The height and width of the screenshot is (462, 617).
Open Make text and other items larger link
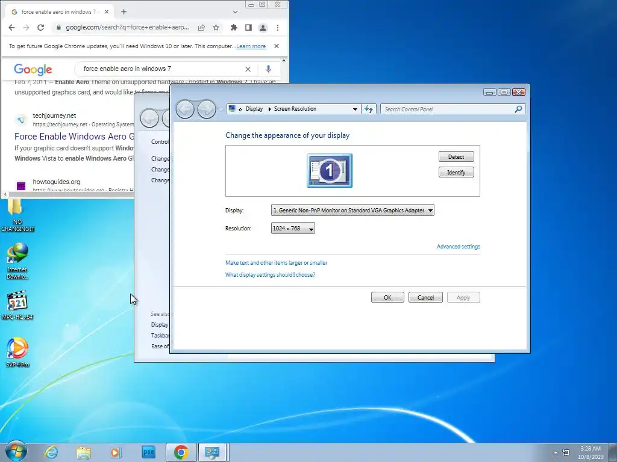click(276, 263)
